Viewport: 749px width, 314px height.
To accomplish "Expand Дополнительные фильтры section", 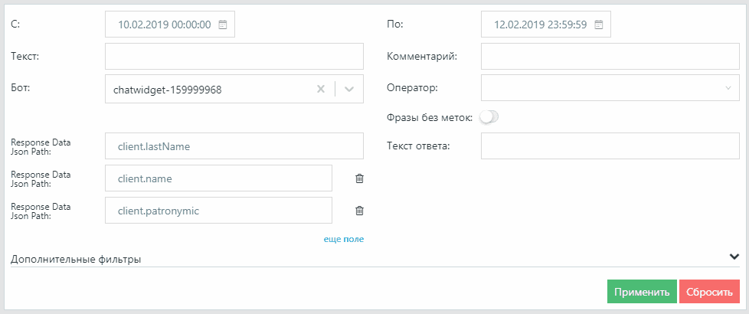I will [x=734, y=257].
